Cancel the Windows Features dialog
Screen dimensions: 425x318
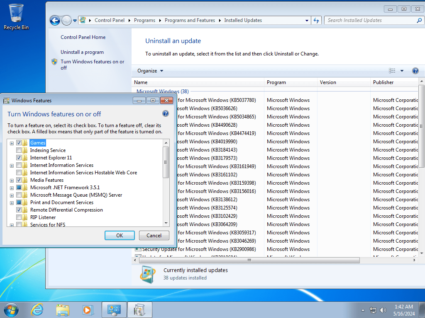(154, 236)
